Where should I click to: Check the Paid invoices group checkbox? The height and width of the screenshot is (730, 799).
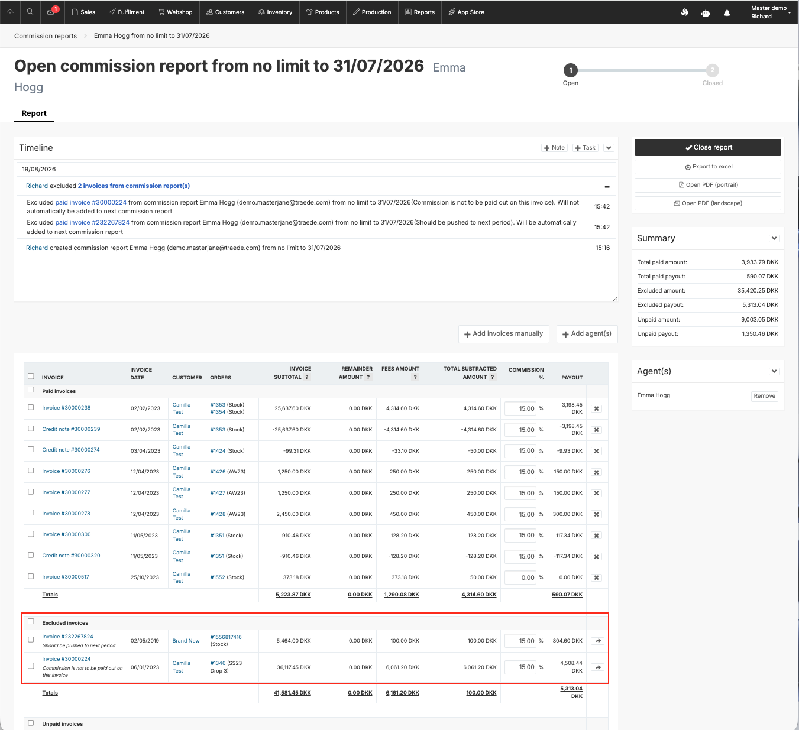coord(31,390)
